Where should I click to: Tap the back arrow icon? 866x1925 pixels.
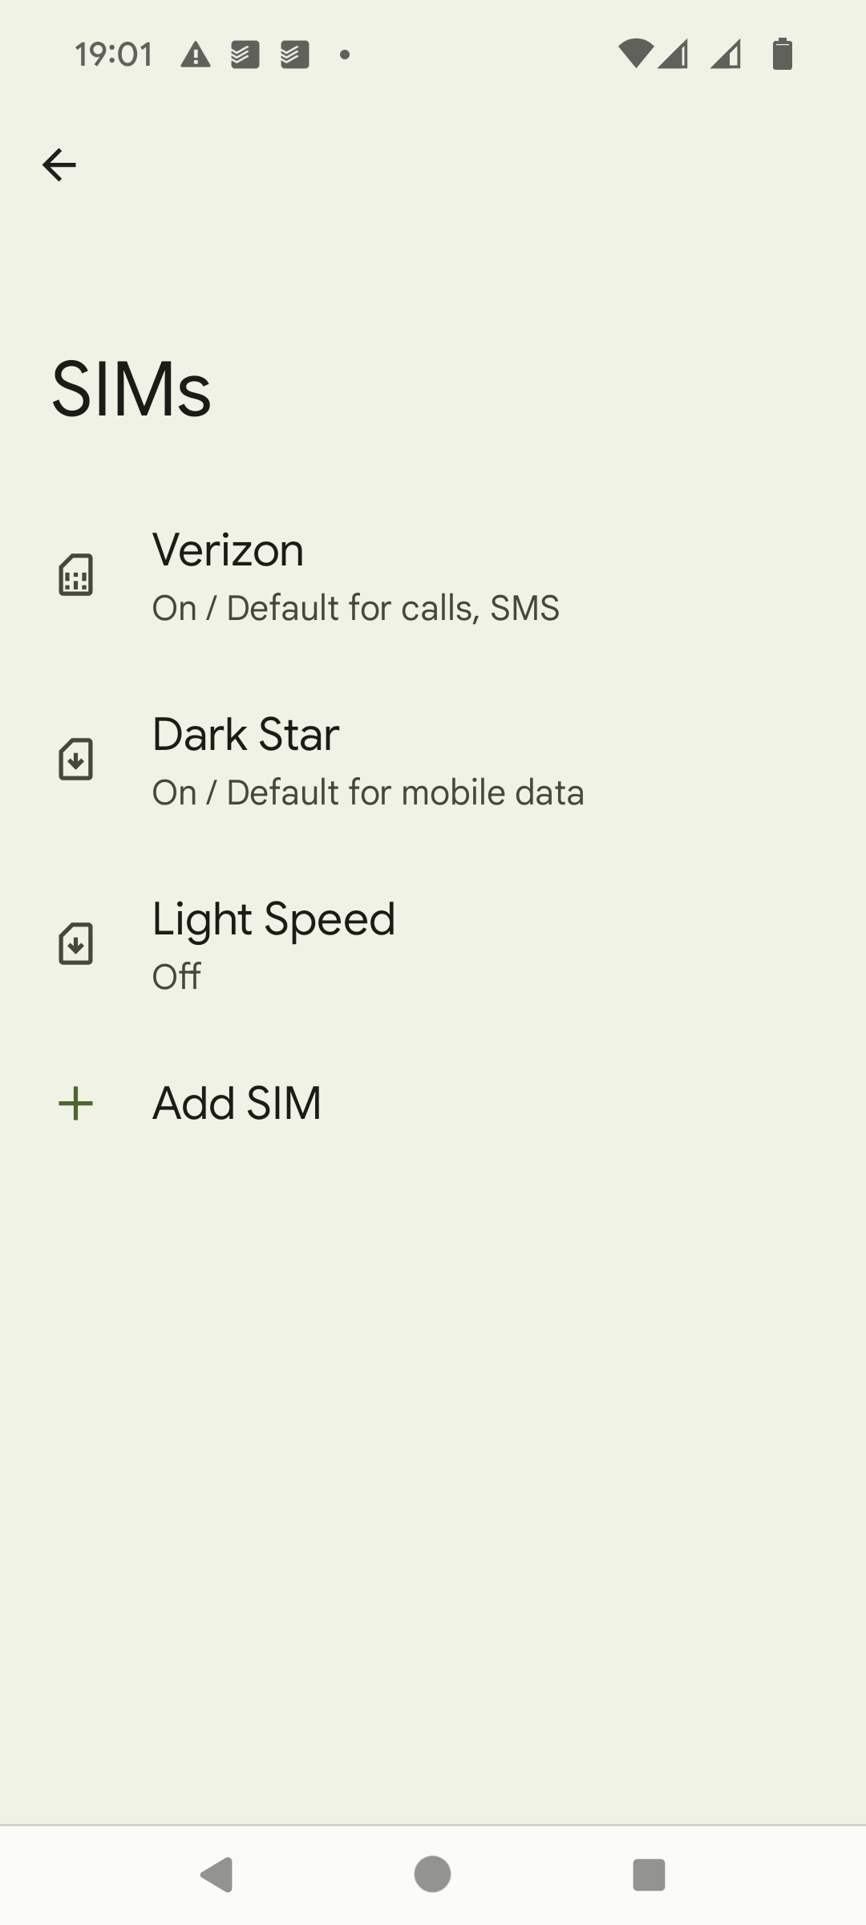[59, 165]
